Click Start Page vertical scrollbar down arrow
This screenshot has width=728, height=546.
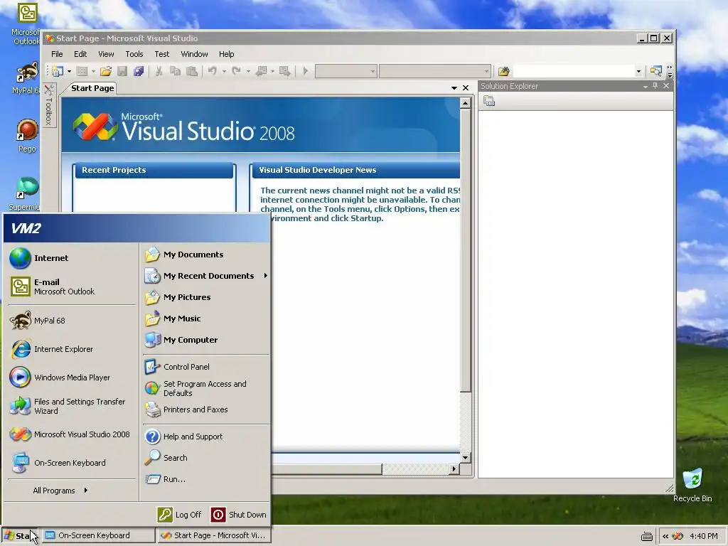pyautogui.click(x=465, y=457)
